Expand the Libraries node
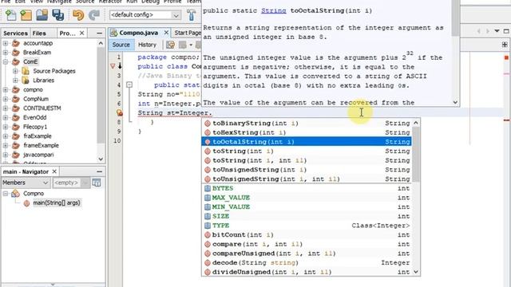Screen dimensions: 511x287 point(15,80)
